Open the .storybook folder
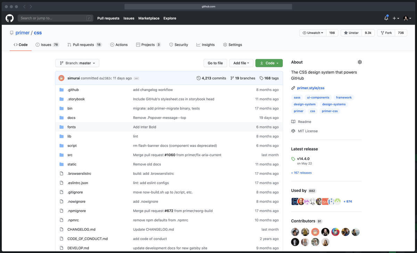 coord(76,99)
